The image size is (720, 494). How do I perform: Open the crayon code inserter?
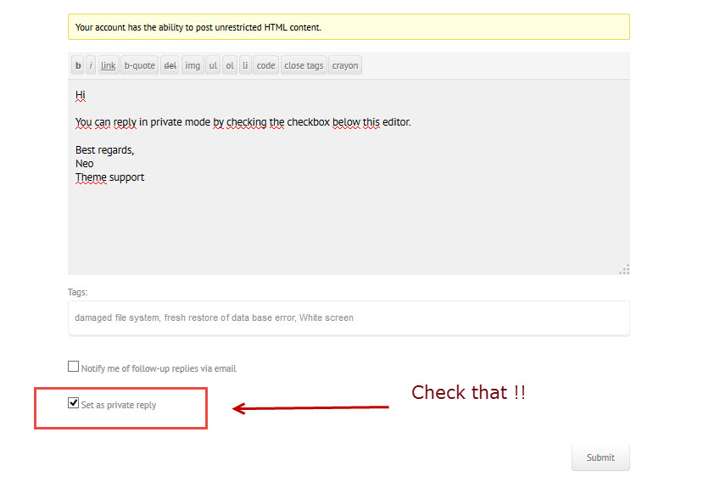point(345,65)
